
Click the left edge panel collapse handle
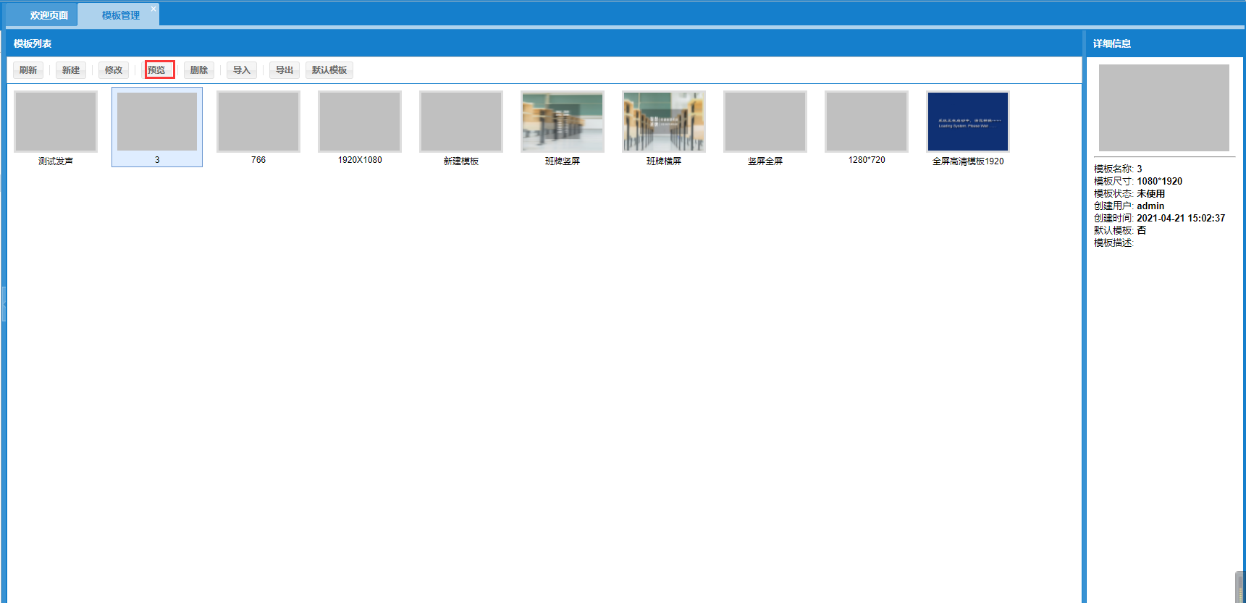pyautogui.click(x=4, y=304)
